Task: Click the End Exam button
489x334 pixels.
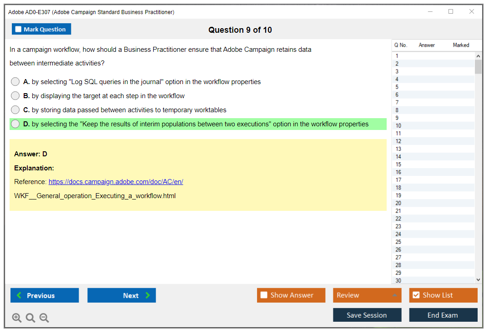Action: pos(443,315)
